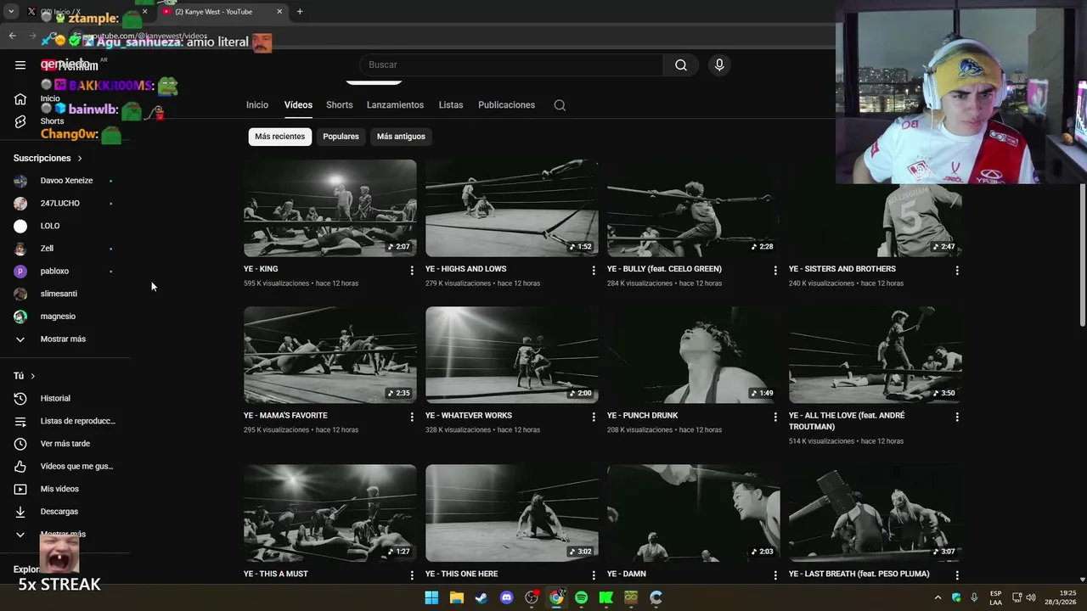1087x611 pixels.
Task: Open the YE - HIGHS AND LOWS title
Action: pyautogui.click(x=465, y=269)
